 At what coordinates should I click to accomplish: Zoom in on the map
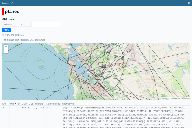click(x=6, y=47)
